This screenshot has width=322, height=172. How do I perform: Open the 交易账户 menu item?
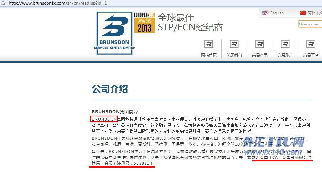pyautogui.click(x=285, y=55)
